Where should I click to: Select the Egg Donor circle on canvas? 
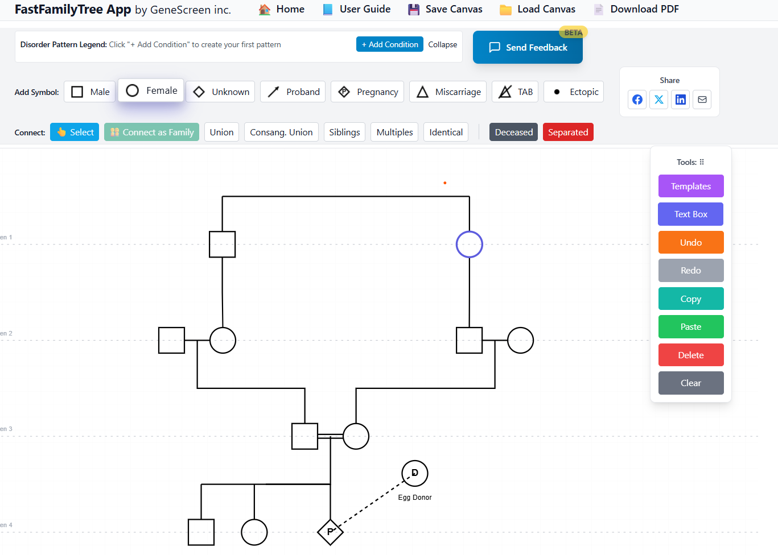pyautogui.click(x=414, y=473)
